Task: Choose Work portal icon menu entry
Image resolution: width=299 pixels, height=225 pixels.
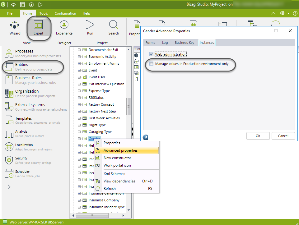Action: tap(127, 165)
